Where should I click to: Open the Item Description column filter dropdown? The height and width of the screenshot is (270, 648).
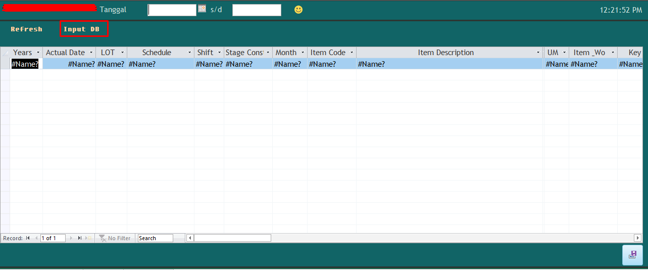(x=538, y=53)
